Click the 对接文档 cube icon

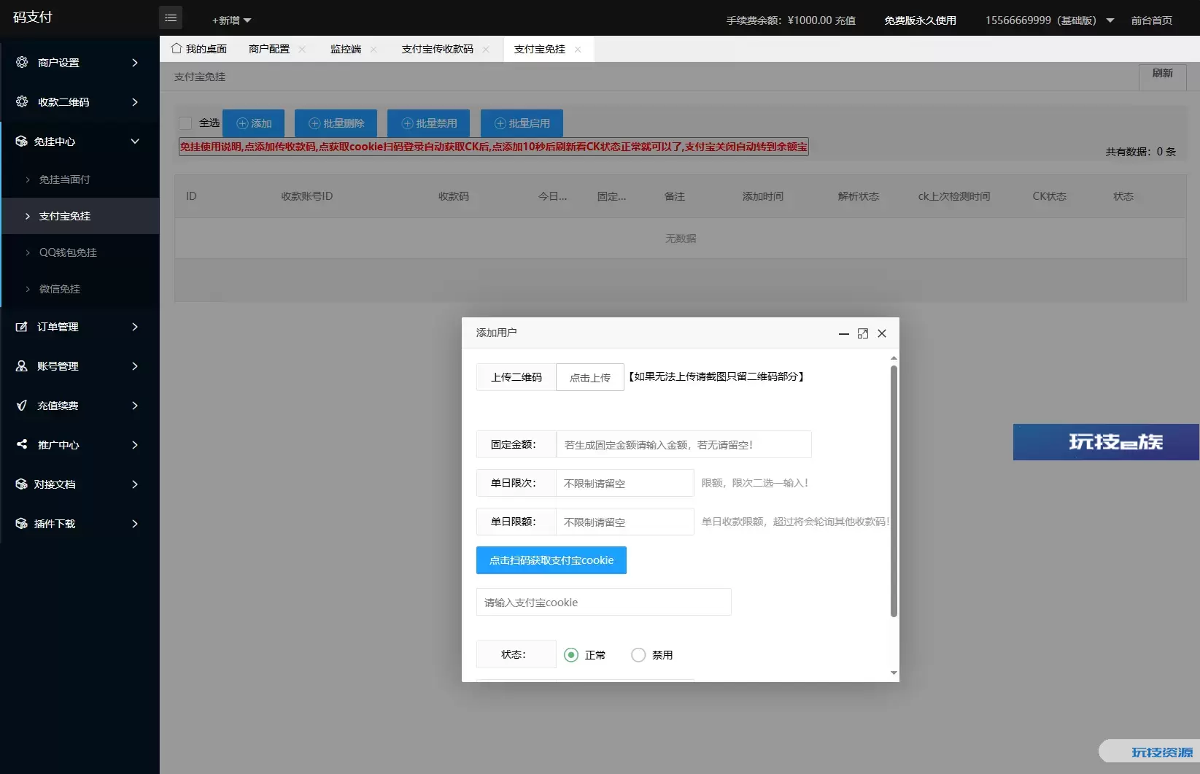pyautogui.click(x=22, y=484)
